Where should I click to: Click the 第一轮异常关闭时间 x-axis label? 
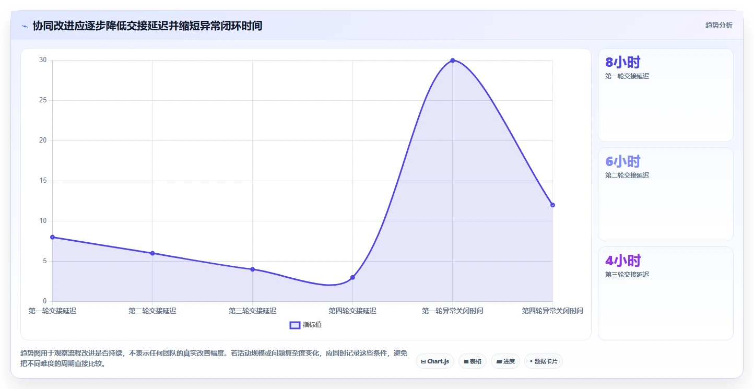click(453, 311)
